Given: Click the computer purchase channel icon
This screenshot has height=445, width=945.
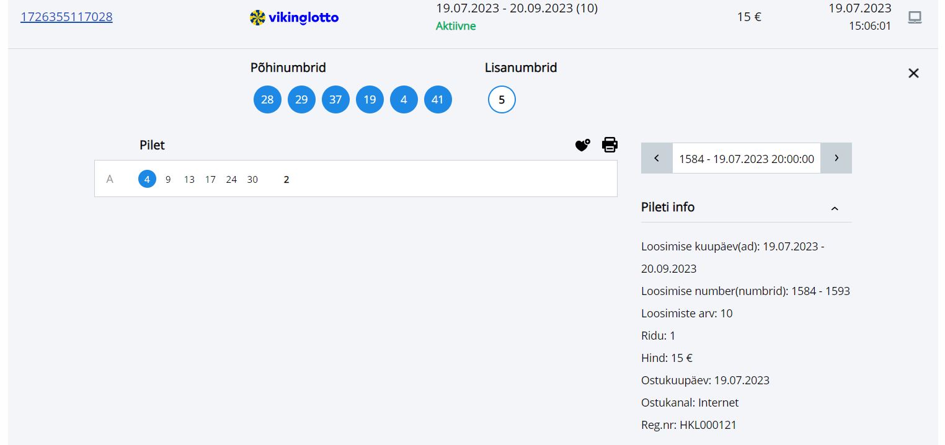Looking at the screenshot, I should point(914,18).
